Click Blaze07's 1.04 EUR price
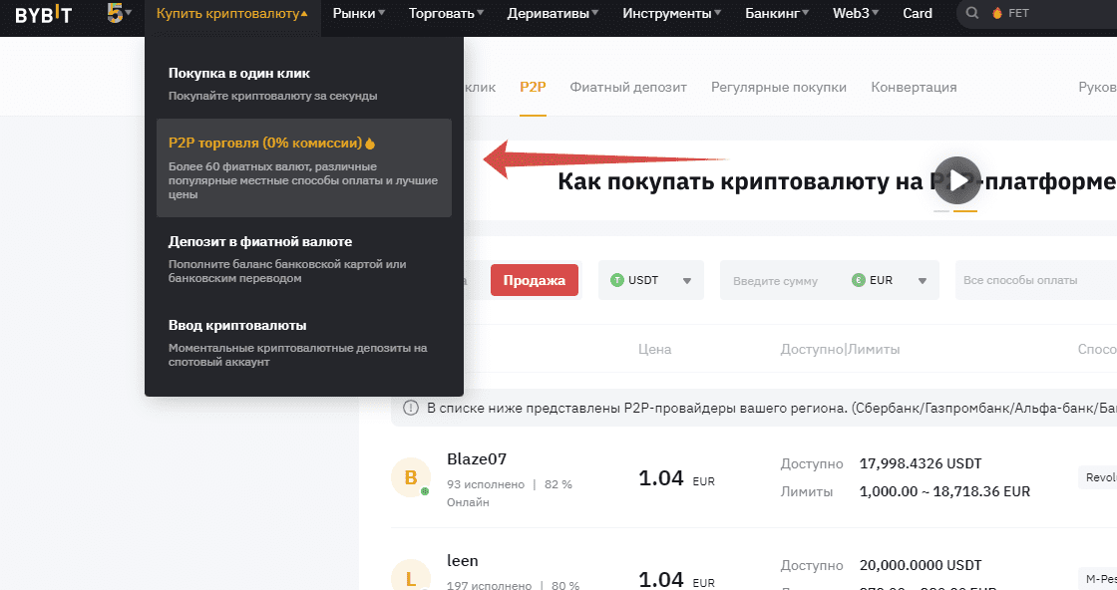 tap(676, 478)
